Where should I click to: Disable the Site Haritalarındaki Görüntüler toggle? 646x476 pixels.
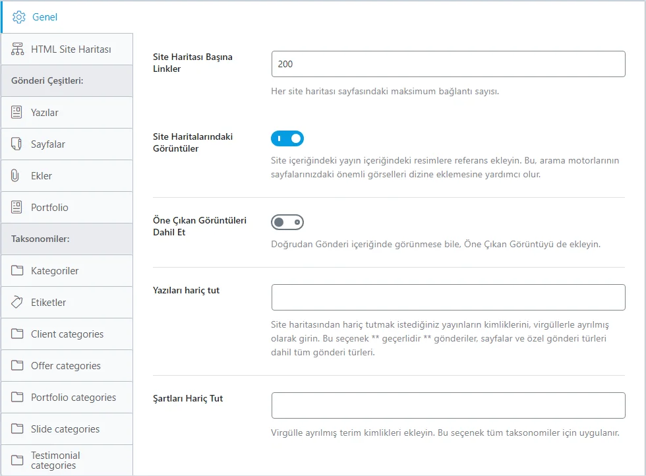point(287,138)
